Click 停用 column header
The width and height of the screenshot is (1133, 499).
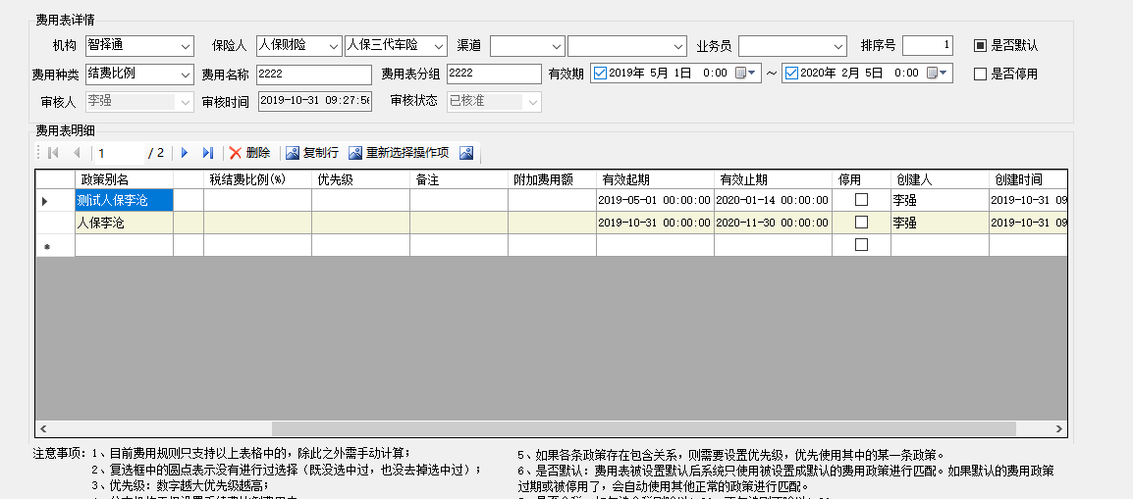coord(861,179)
